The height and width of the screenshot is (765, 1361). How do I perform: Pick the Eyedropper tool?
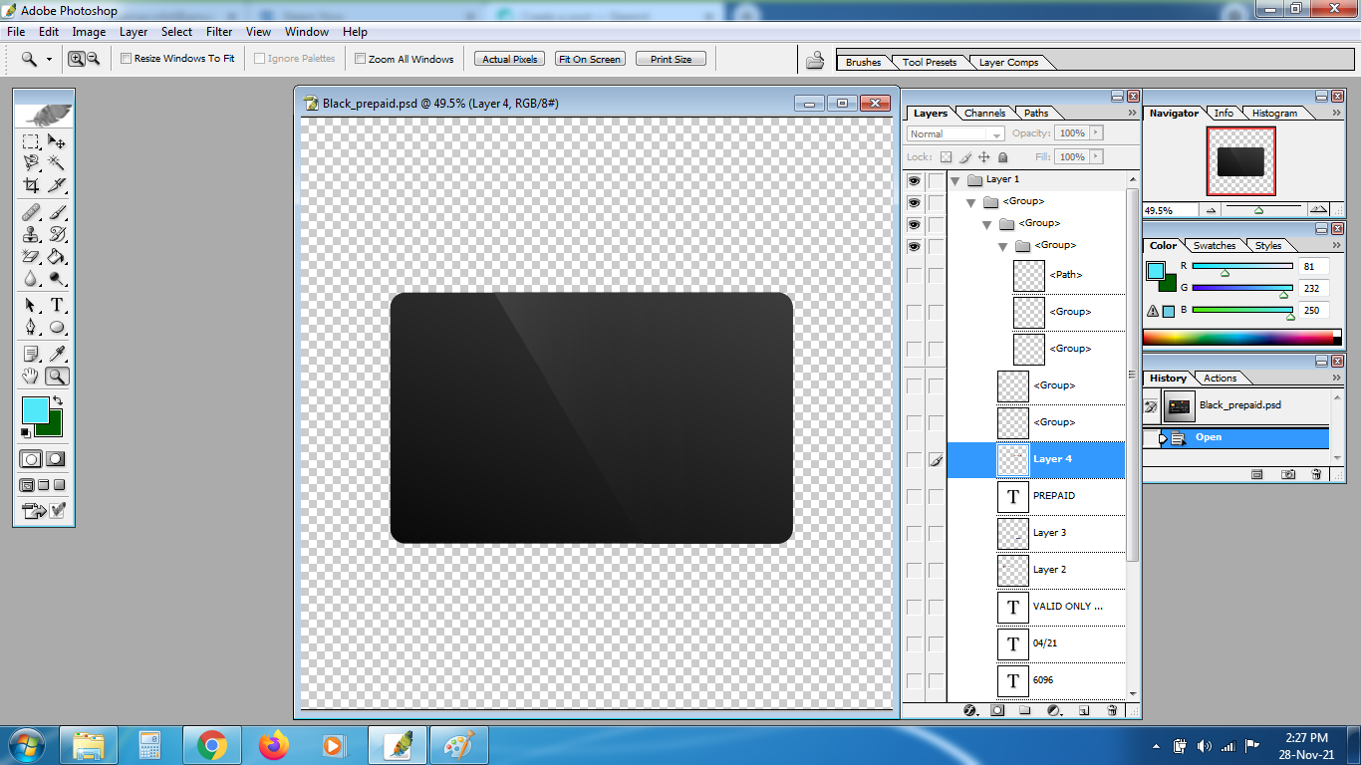pyautogui.click(x=57, y=353)
